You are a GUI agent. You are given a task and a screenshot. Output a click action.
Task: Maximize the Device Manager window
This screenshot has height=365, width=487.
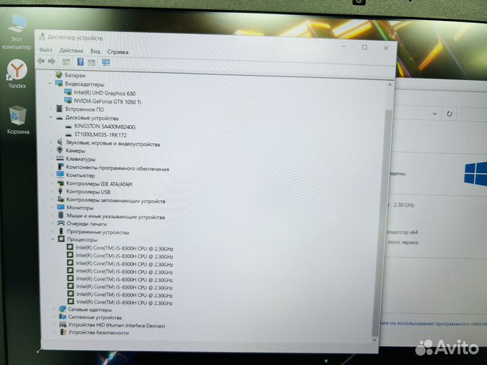(365, 47)
